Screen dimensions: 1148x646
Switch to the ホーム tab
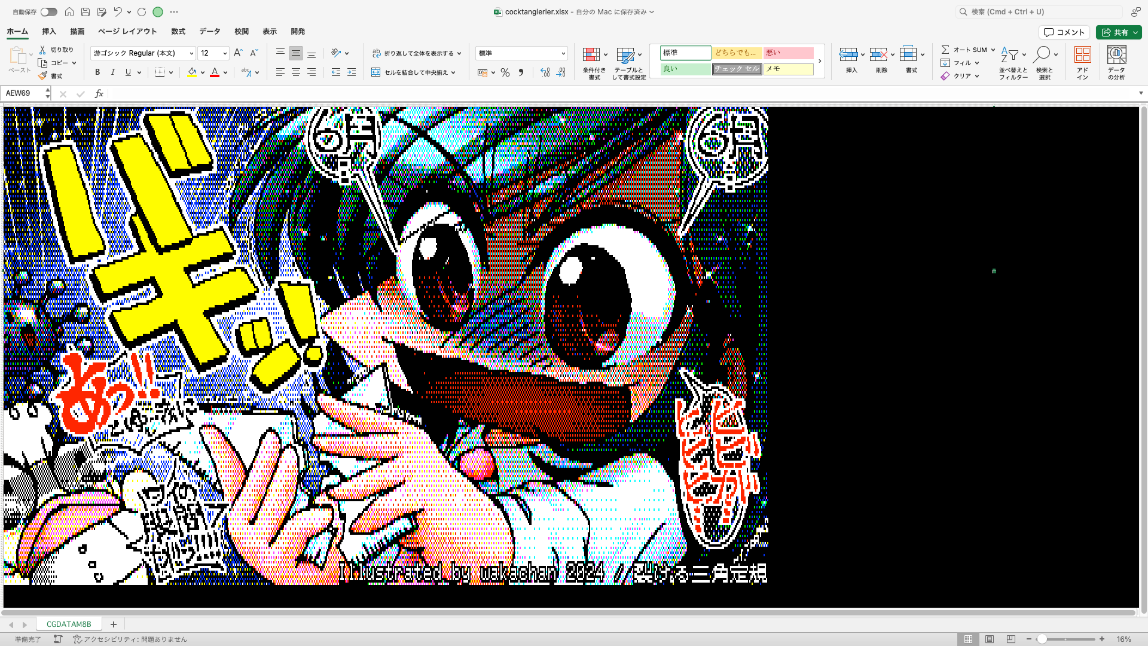(17, 32)
